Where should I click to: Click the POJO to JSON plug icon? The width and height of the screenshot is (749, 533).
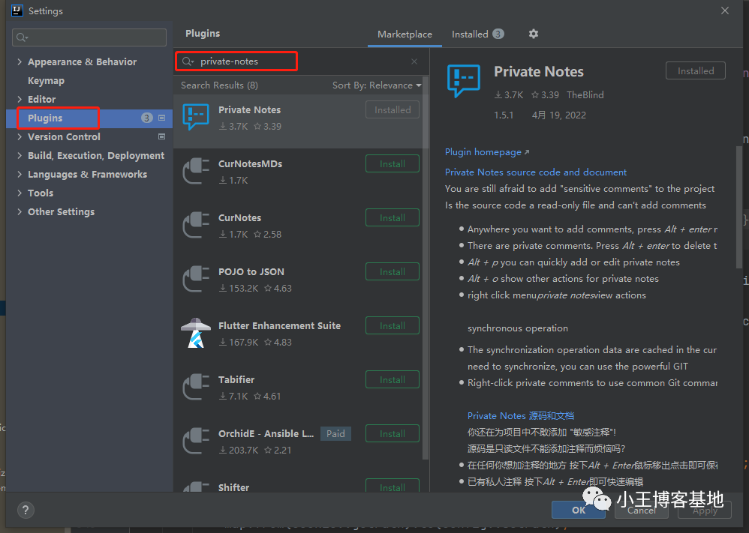196,279
